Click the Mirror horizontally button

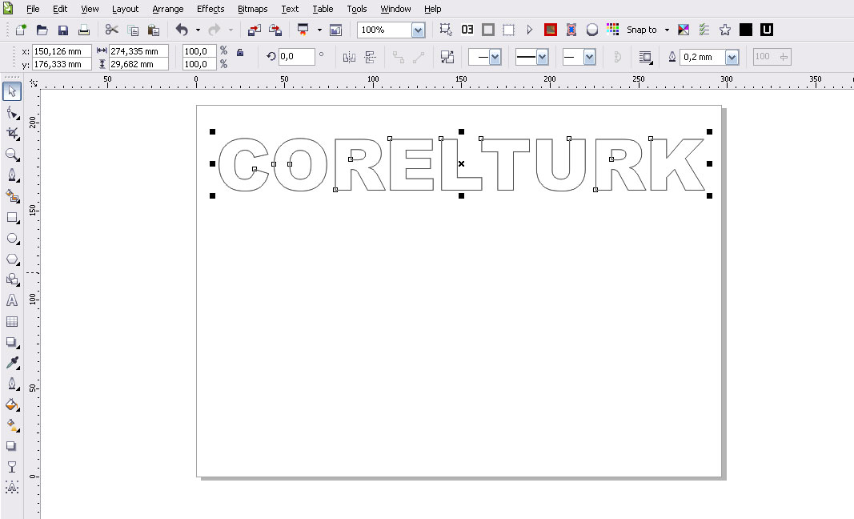pos(349,57)
